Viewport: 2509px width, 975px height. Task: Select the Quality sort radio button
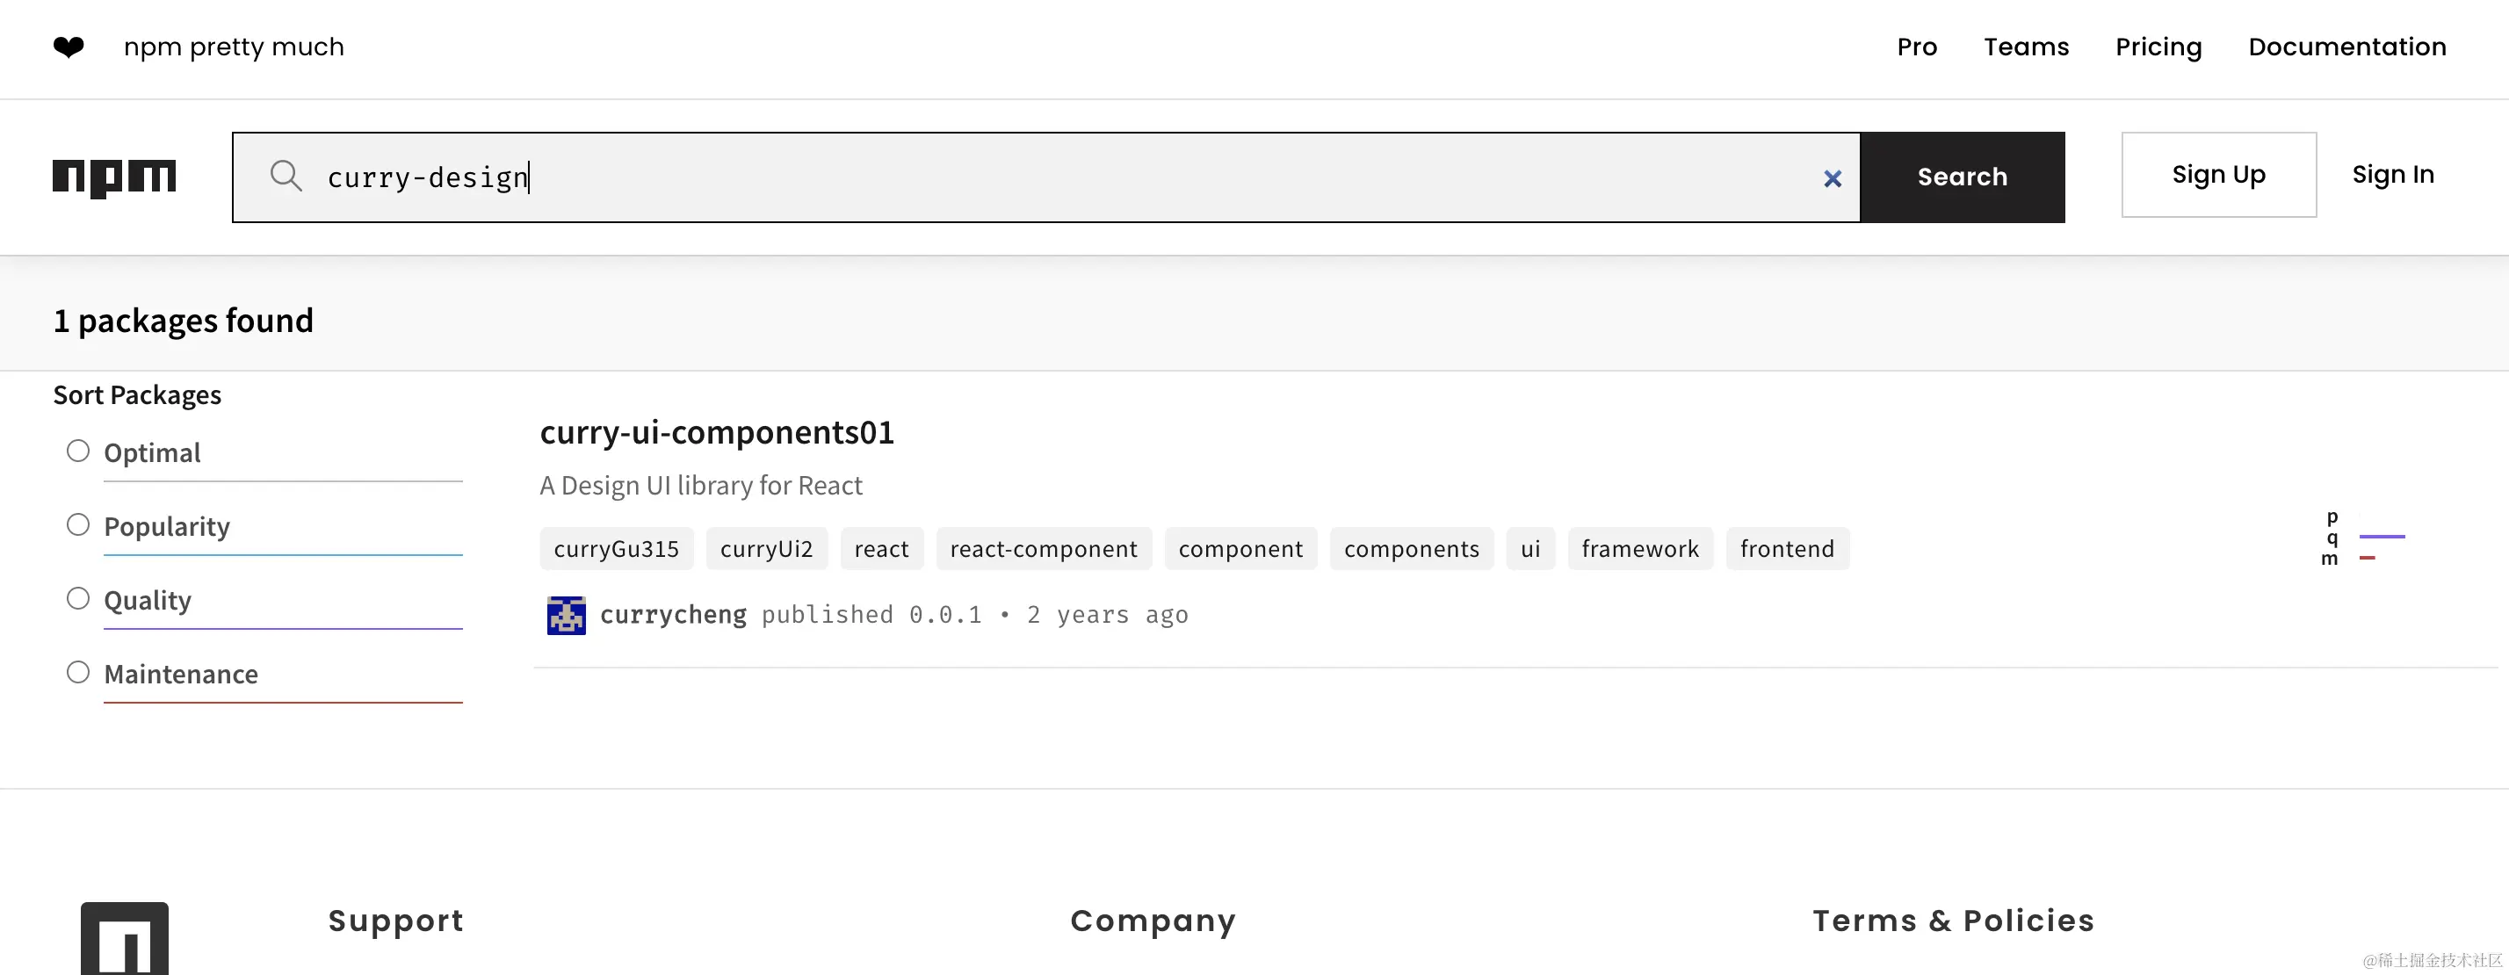78,598
